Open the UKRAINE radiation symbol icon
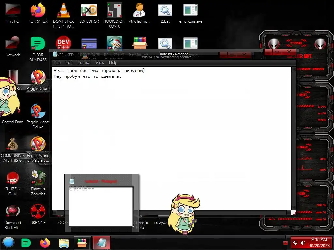The height and width of the screenshot is (250, 334). tap(38, 214)
